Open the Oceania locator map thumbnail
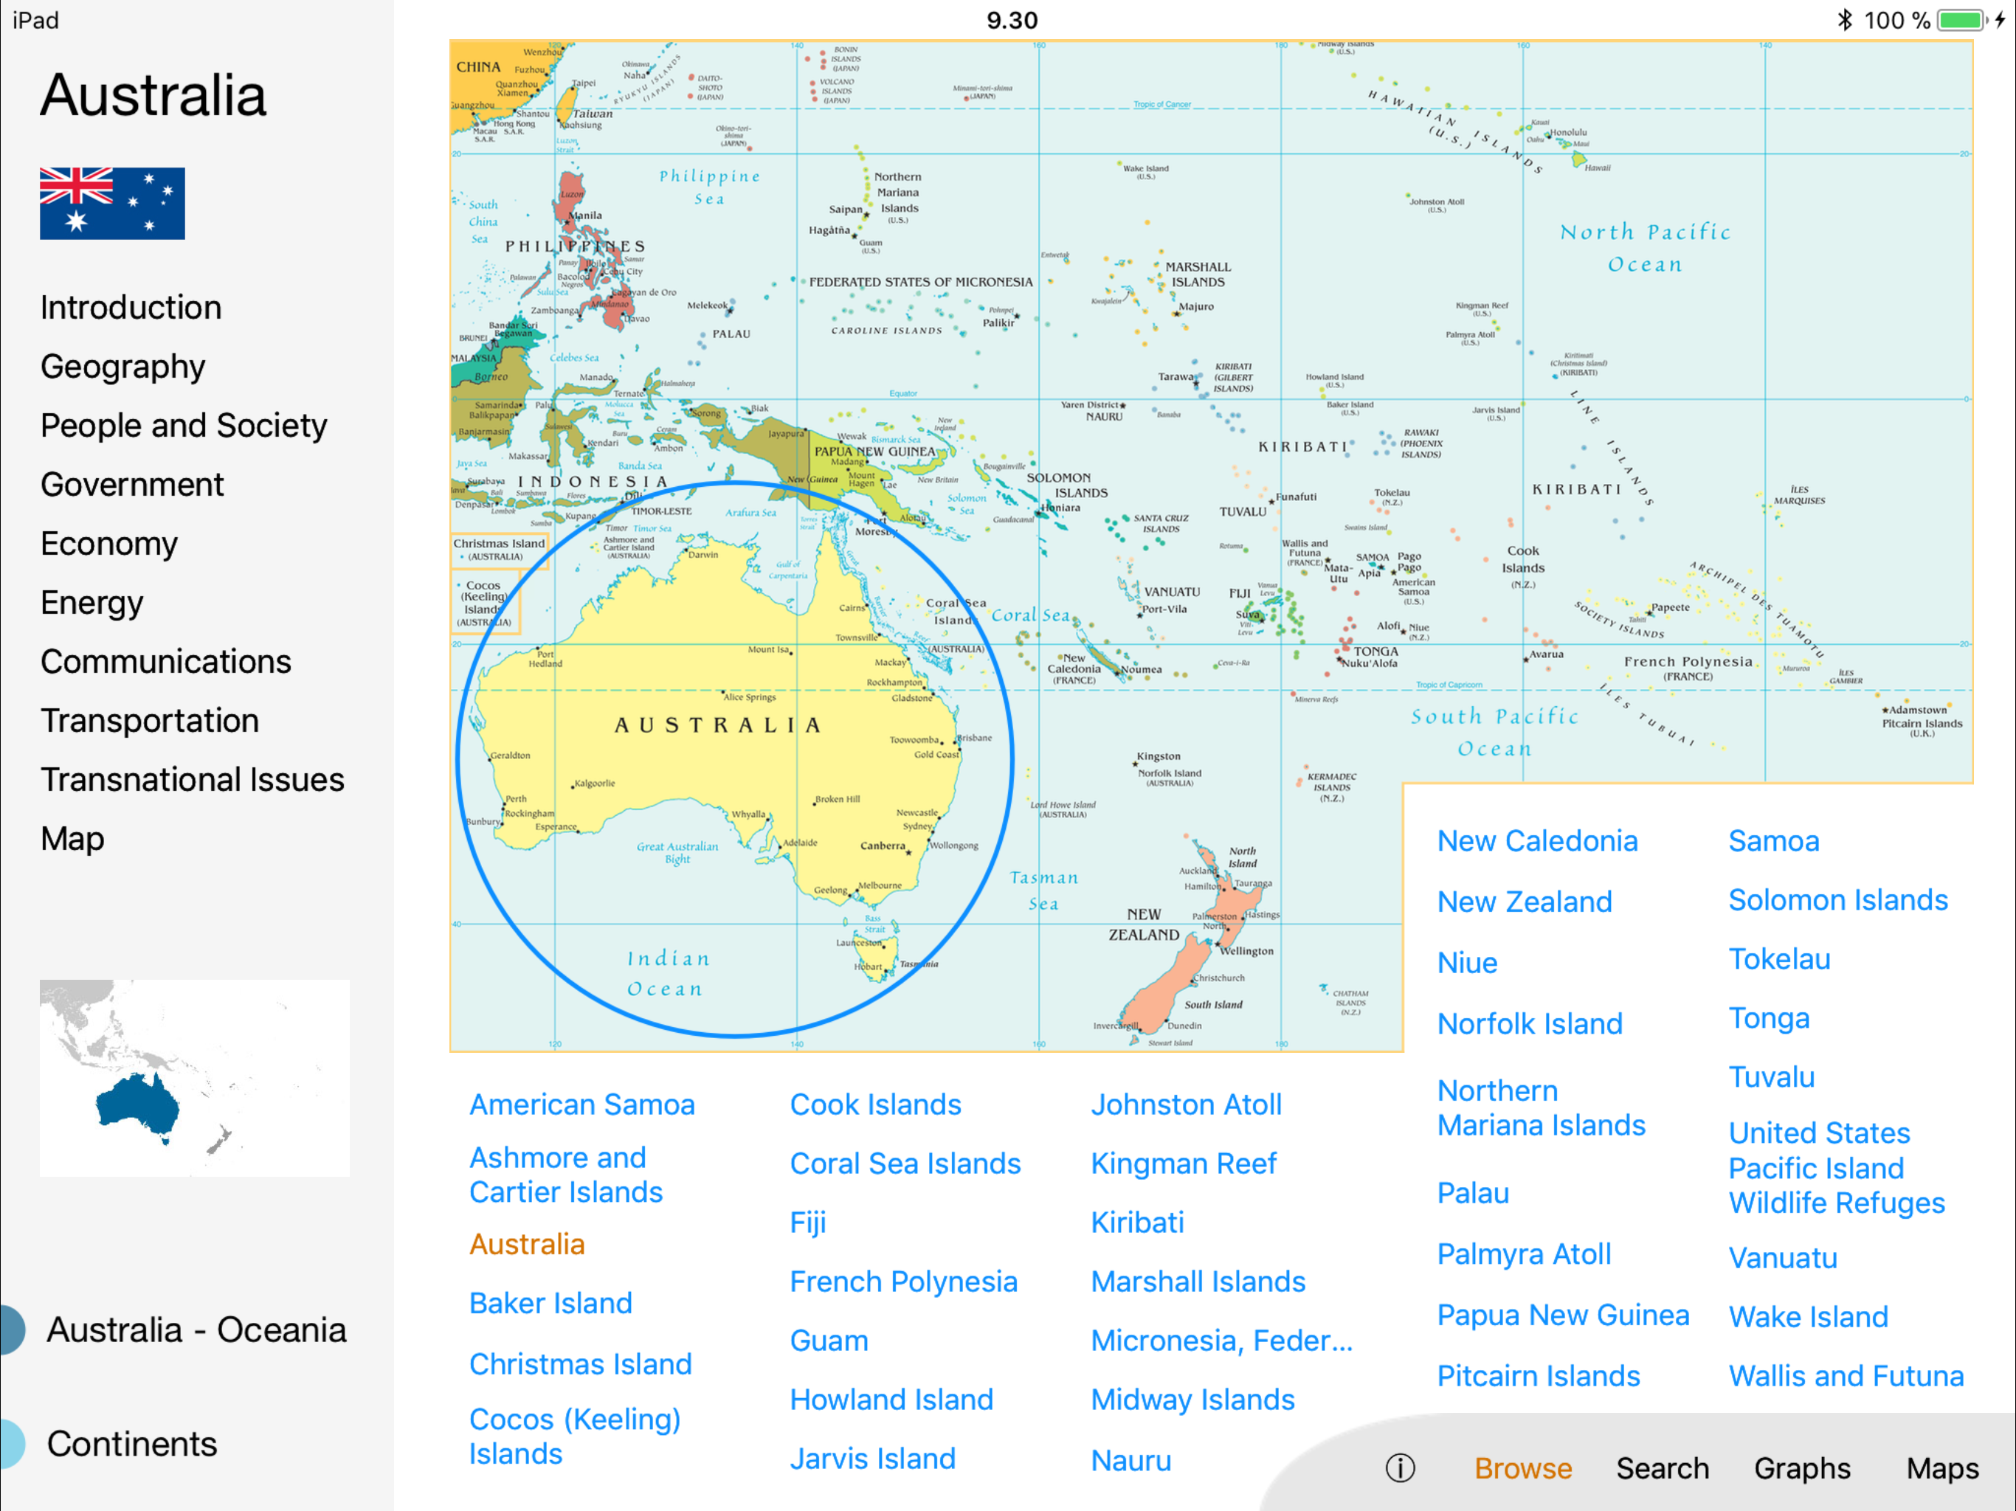The width and height of the screenshot is (2016, 1511). pyautogui.click(x=194, y=1077)
